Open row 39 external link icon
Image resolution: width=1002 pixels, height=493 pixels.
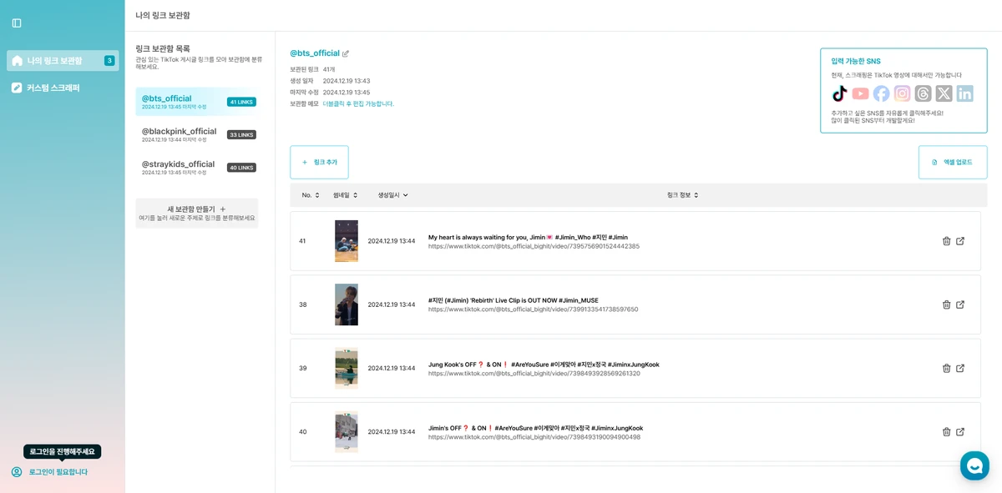[x=960, y=368]
